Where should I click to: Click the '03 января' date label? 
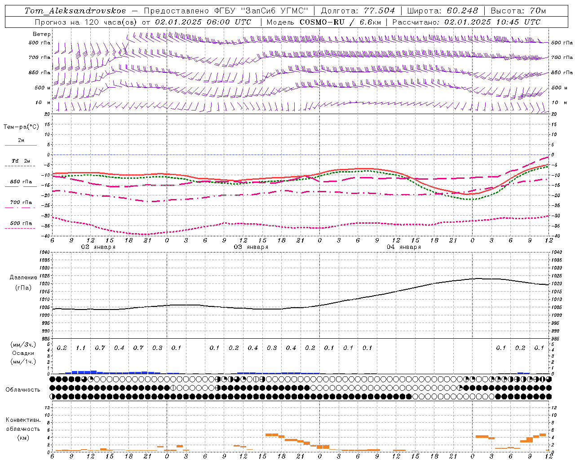(x=251, y=247)
